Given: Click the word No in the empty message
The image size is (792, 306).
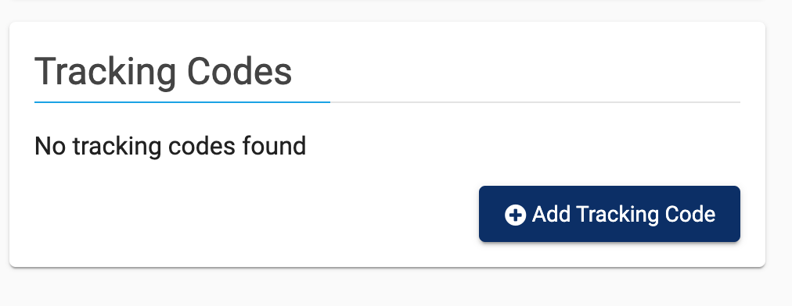Looking at the screenshot, I should tap(50, 146).
